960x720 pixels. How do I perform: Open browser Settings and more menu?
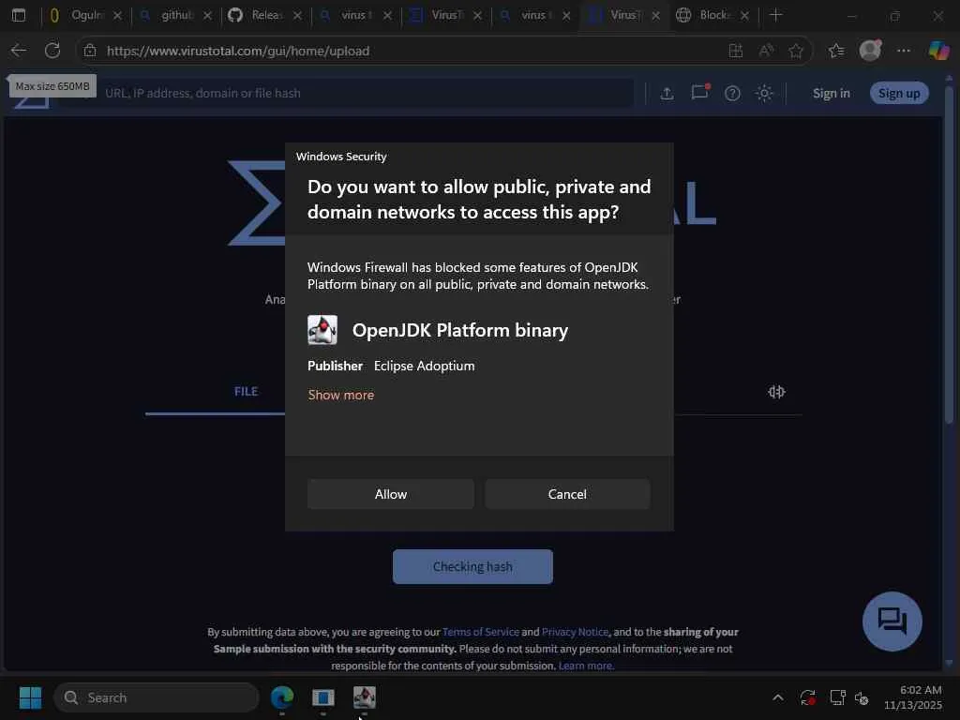(904, 51)
